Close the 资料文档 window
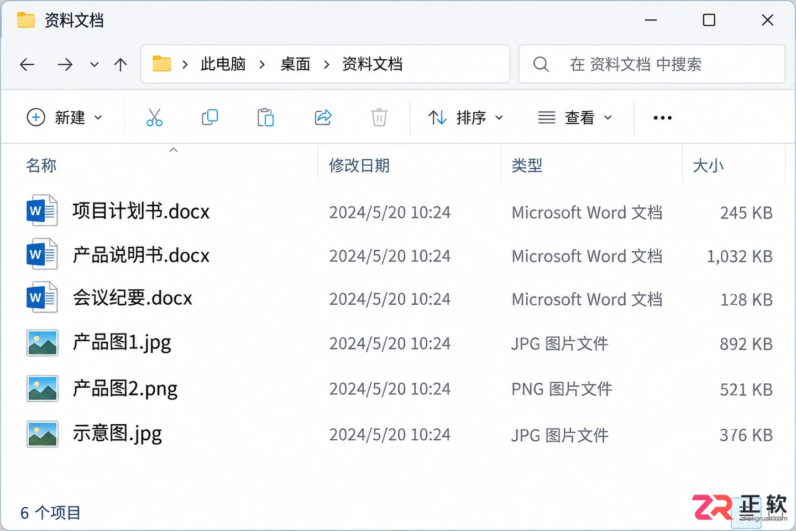Viewport: 796px width, 531px height. [767, 20]
